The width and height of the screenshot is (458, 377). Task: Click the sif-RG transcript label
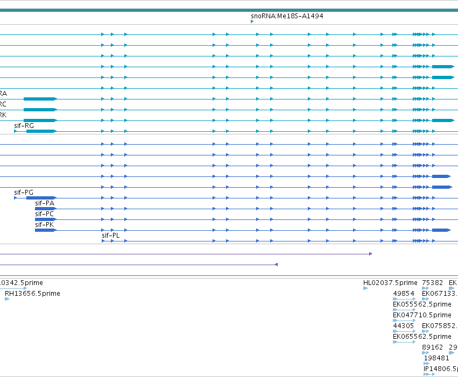24,126
